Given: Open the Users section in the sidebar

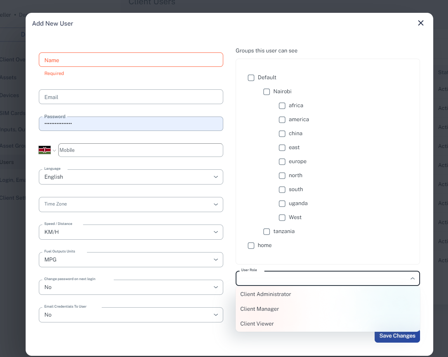Looking at the screenshot, I should (8, 162).
